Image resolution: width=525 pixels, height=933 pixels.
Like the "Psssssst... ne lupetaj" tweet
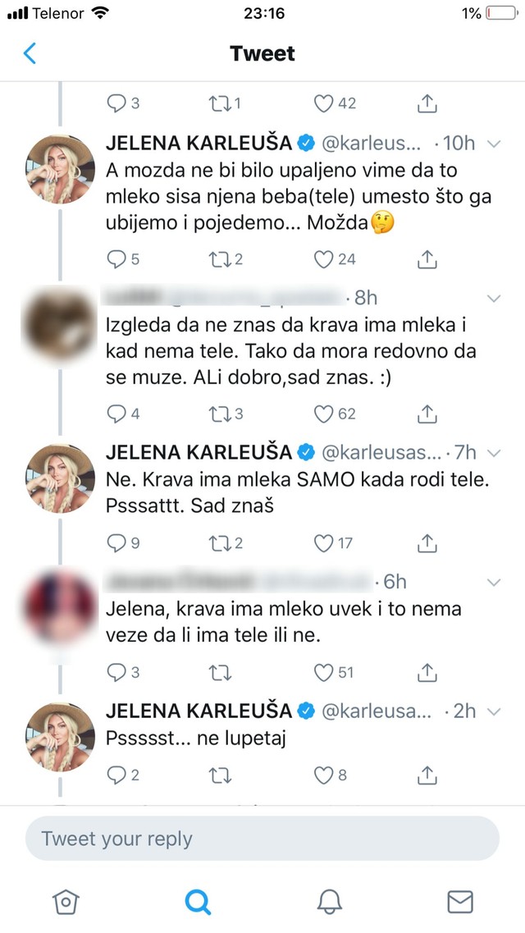coord(325,774)
